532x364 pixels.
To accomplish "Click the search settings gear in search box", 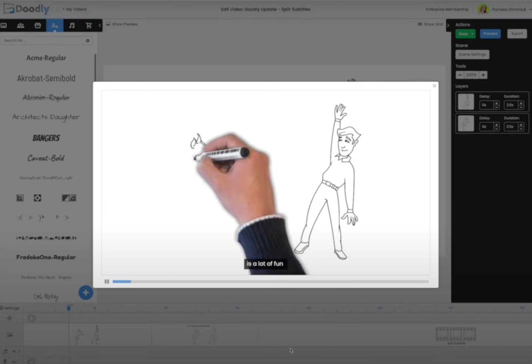I will click(x=88, y=41).
